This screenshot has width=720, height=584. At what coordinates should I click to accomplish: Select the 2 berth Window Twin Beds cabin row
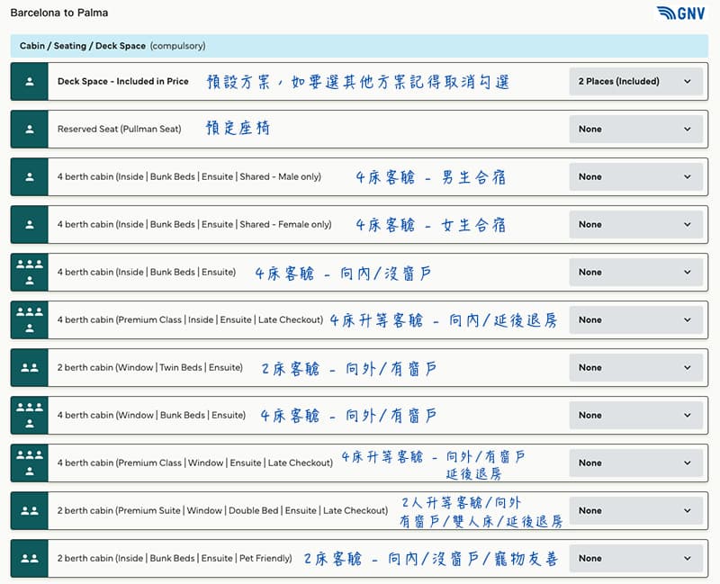click(x=270, y=367)
